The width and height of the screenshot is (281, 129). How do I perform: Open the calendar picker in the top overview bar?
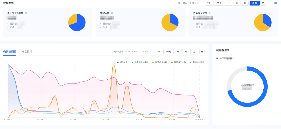coord(263,3)
